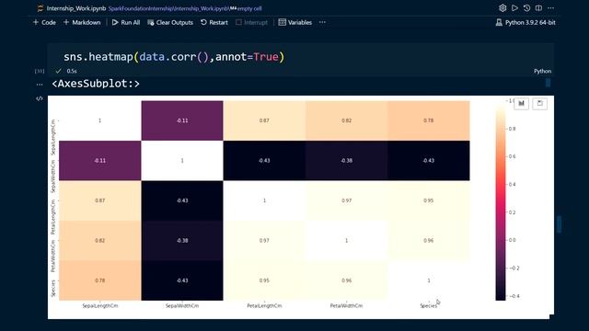Click the 0.78 cell in bottom Species row
589x331 pixels.
(x=100, y=280)
